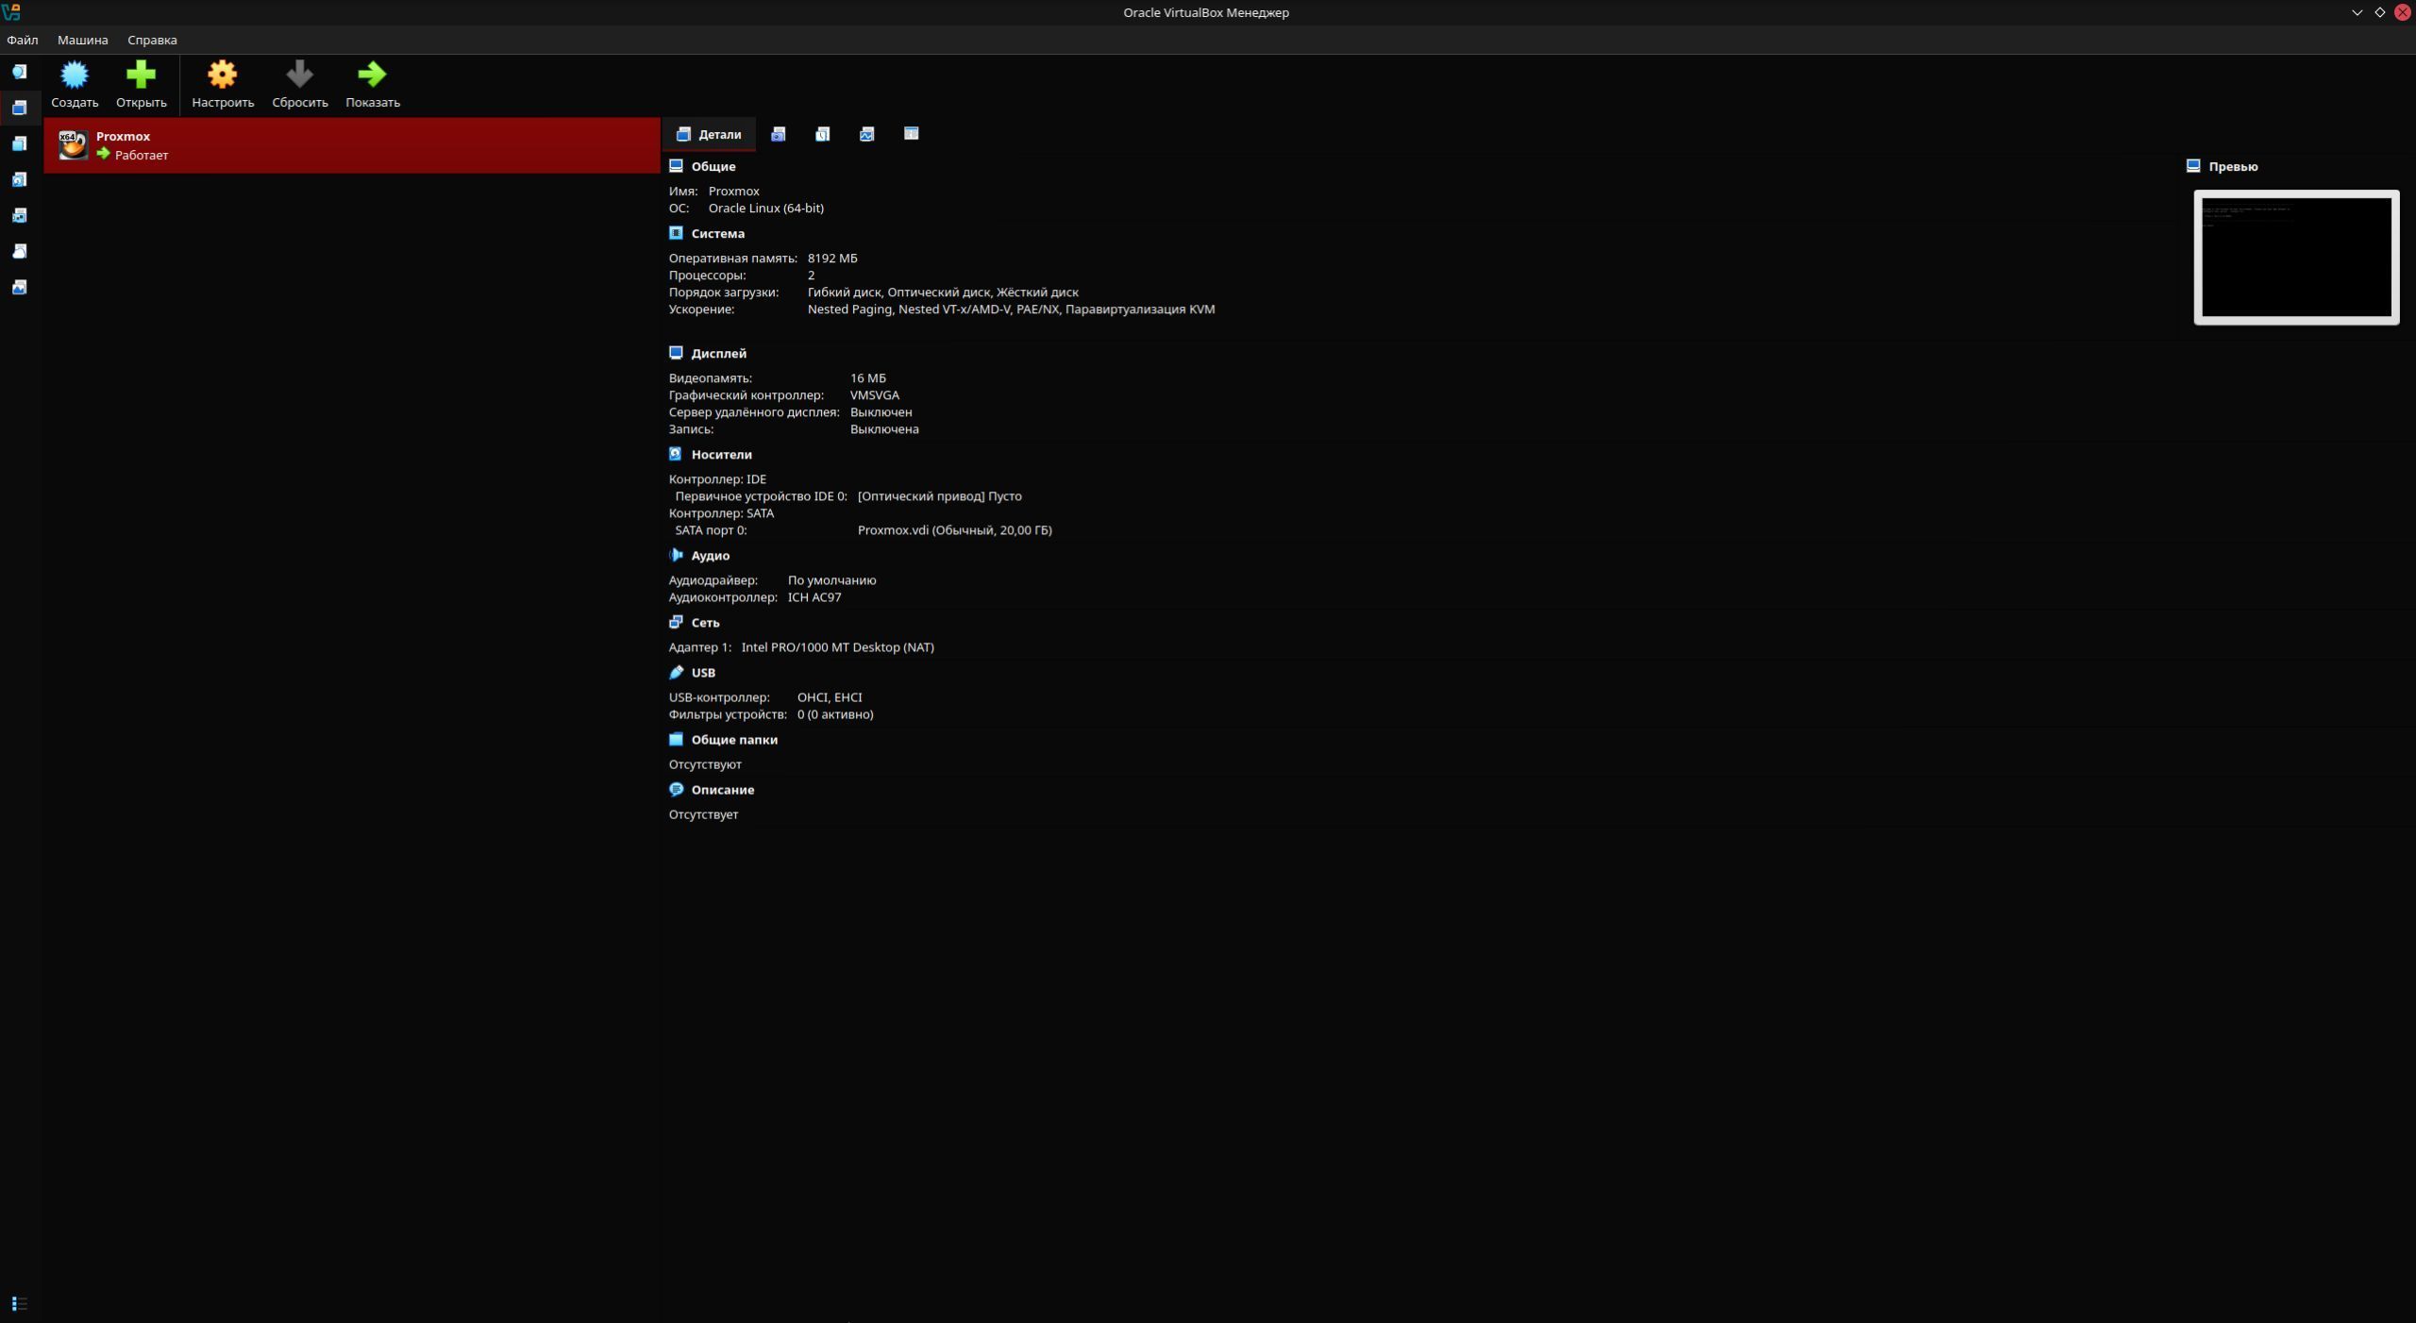
Task: Open Cloud profiles sidebar icon
Action: click(19, 251)
